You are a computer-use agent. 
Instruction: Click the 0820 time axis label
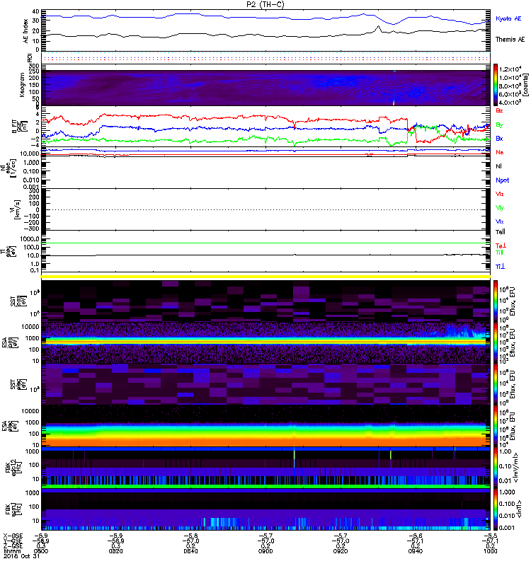coord(115,551)
